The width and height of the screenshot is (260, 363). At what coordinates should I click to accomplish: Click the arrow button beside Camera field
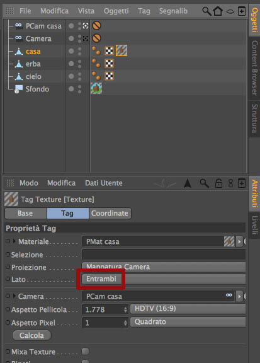tap(239, 296)
